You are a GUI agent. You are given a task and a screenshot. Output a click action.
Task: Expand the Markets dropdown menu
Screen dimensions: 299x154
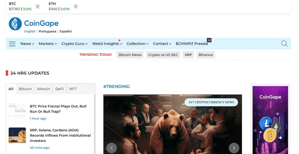tap(48, 44)
